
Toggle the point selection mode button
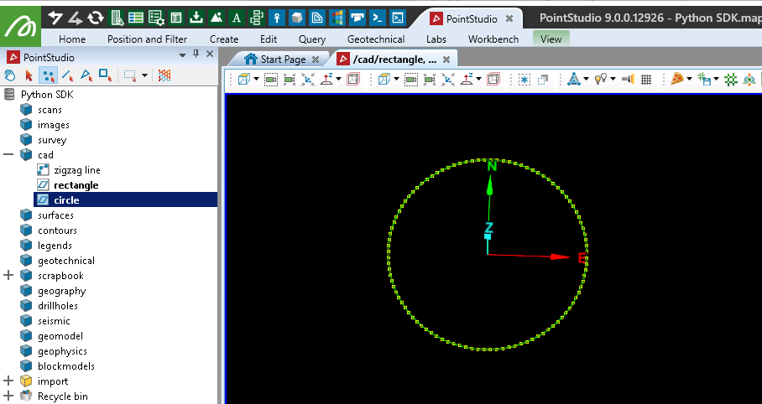point(49,75)
